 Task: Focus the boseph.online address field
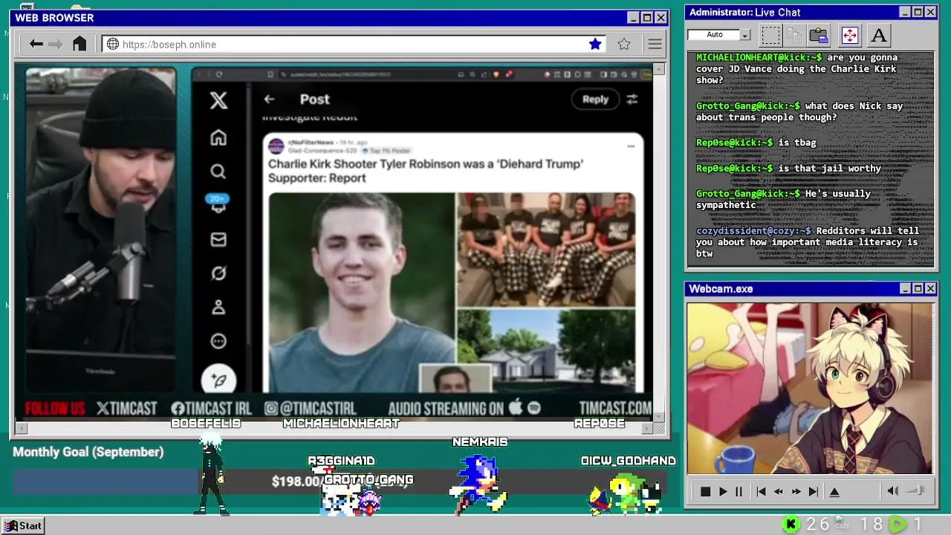pyautogui.click(x=354, y=44)
